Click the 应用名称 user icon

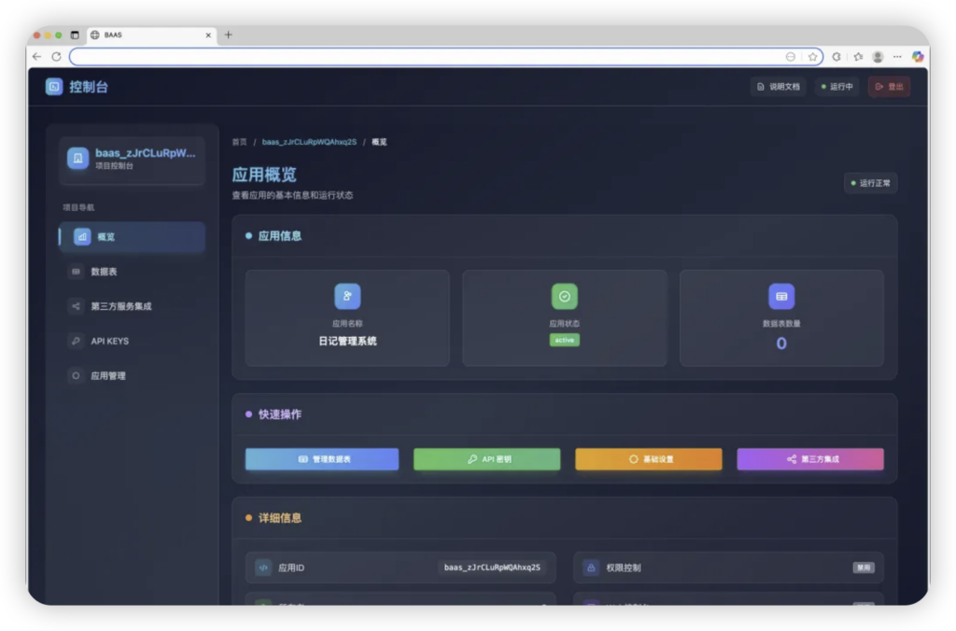tap(347, 296)
